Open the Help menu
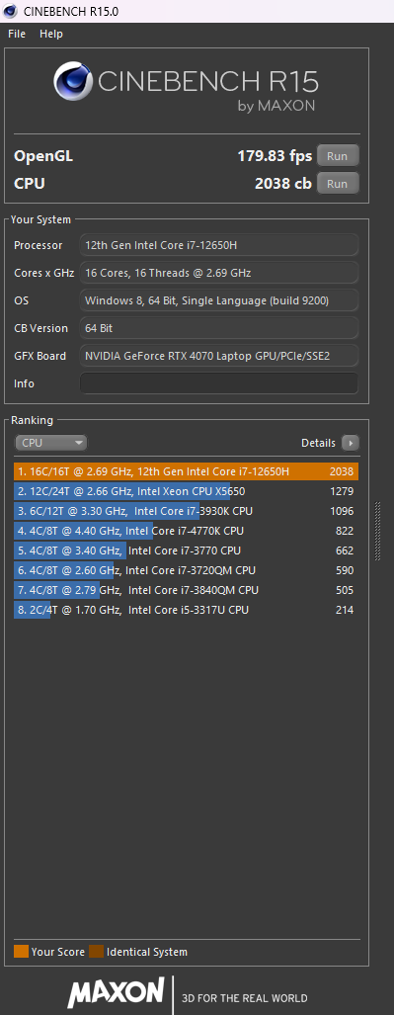Viewport: 394px width, 1015px height. point(51,34)
